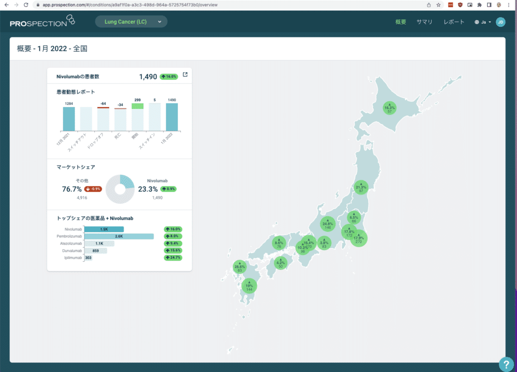Click the 16.0% badge beside 1,490
Screen dimensions: 517x372
pyautogui.click(x=169, y=77)
